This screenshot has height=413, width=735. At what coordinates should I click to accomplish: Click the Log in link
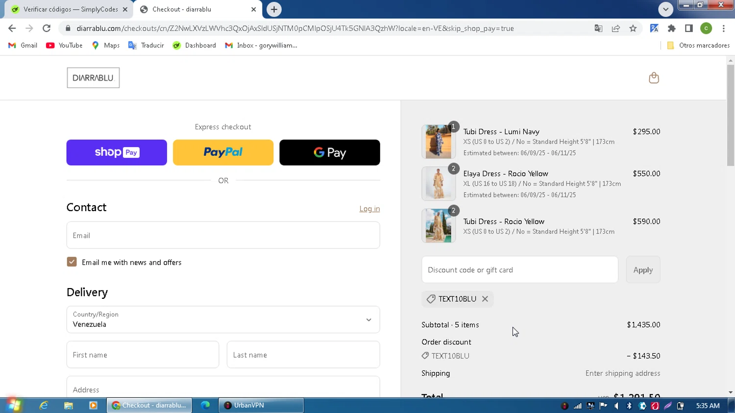pyautogui.click(x=369, y=209)
